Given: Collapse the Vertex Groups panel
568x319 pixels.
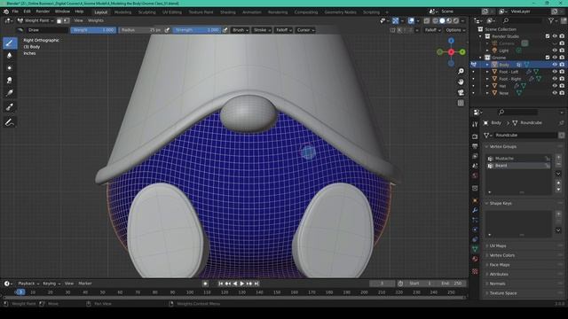Looking at the screenshot, I should click(x=503, y=146).
